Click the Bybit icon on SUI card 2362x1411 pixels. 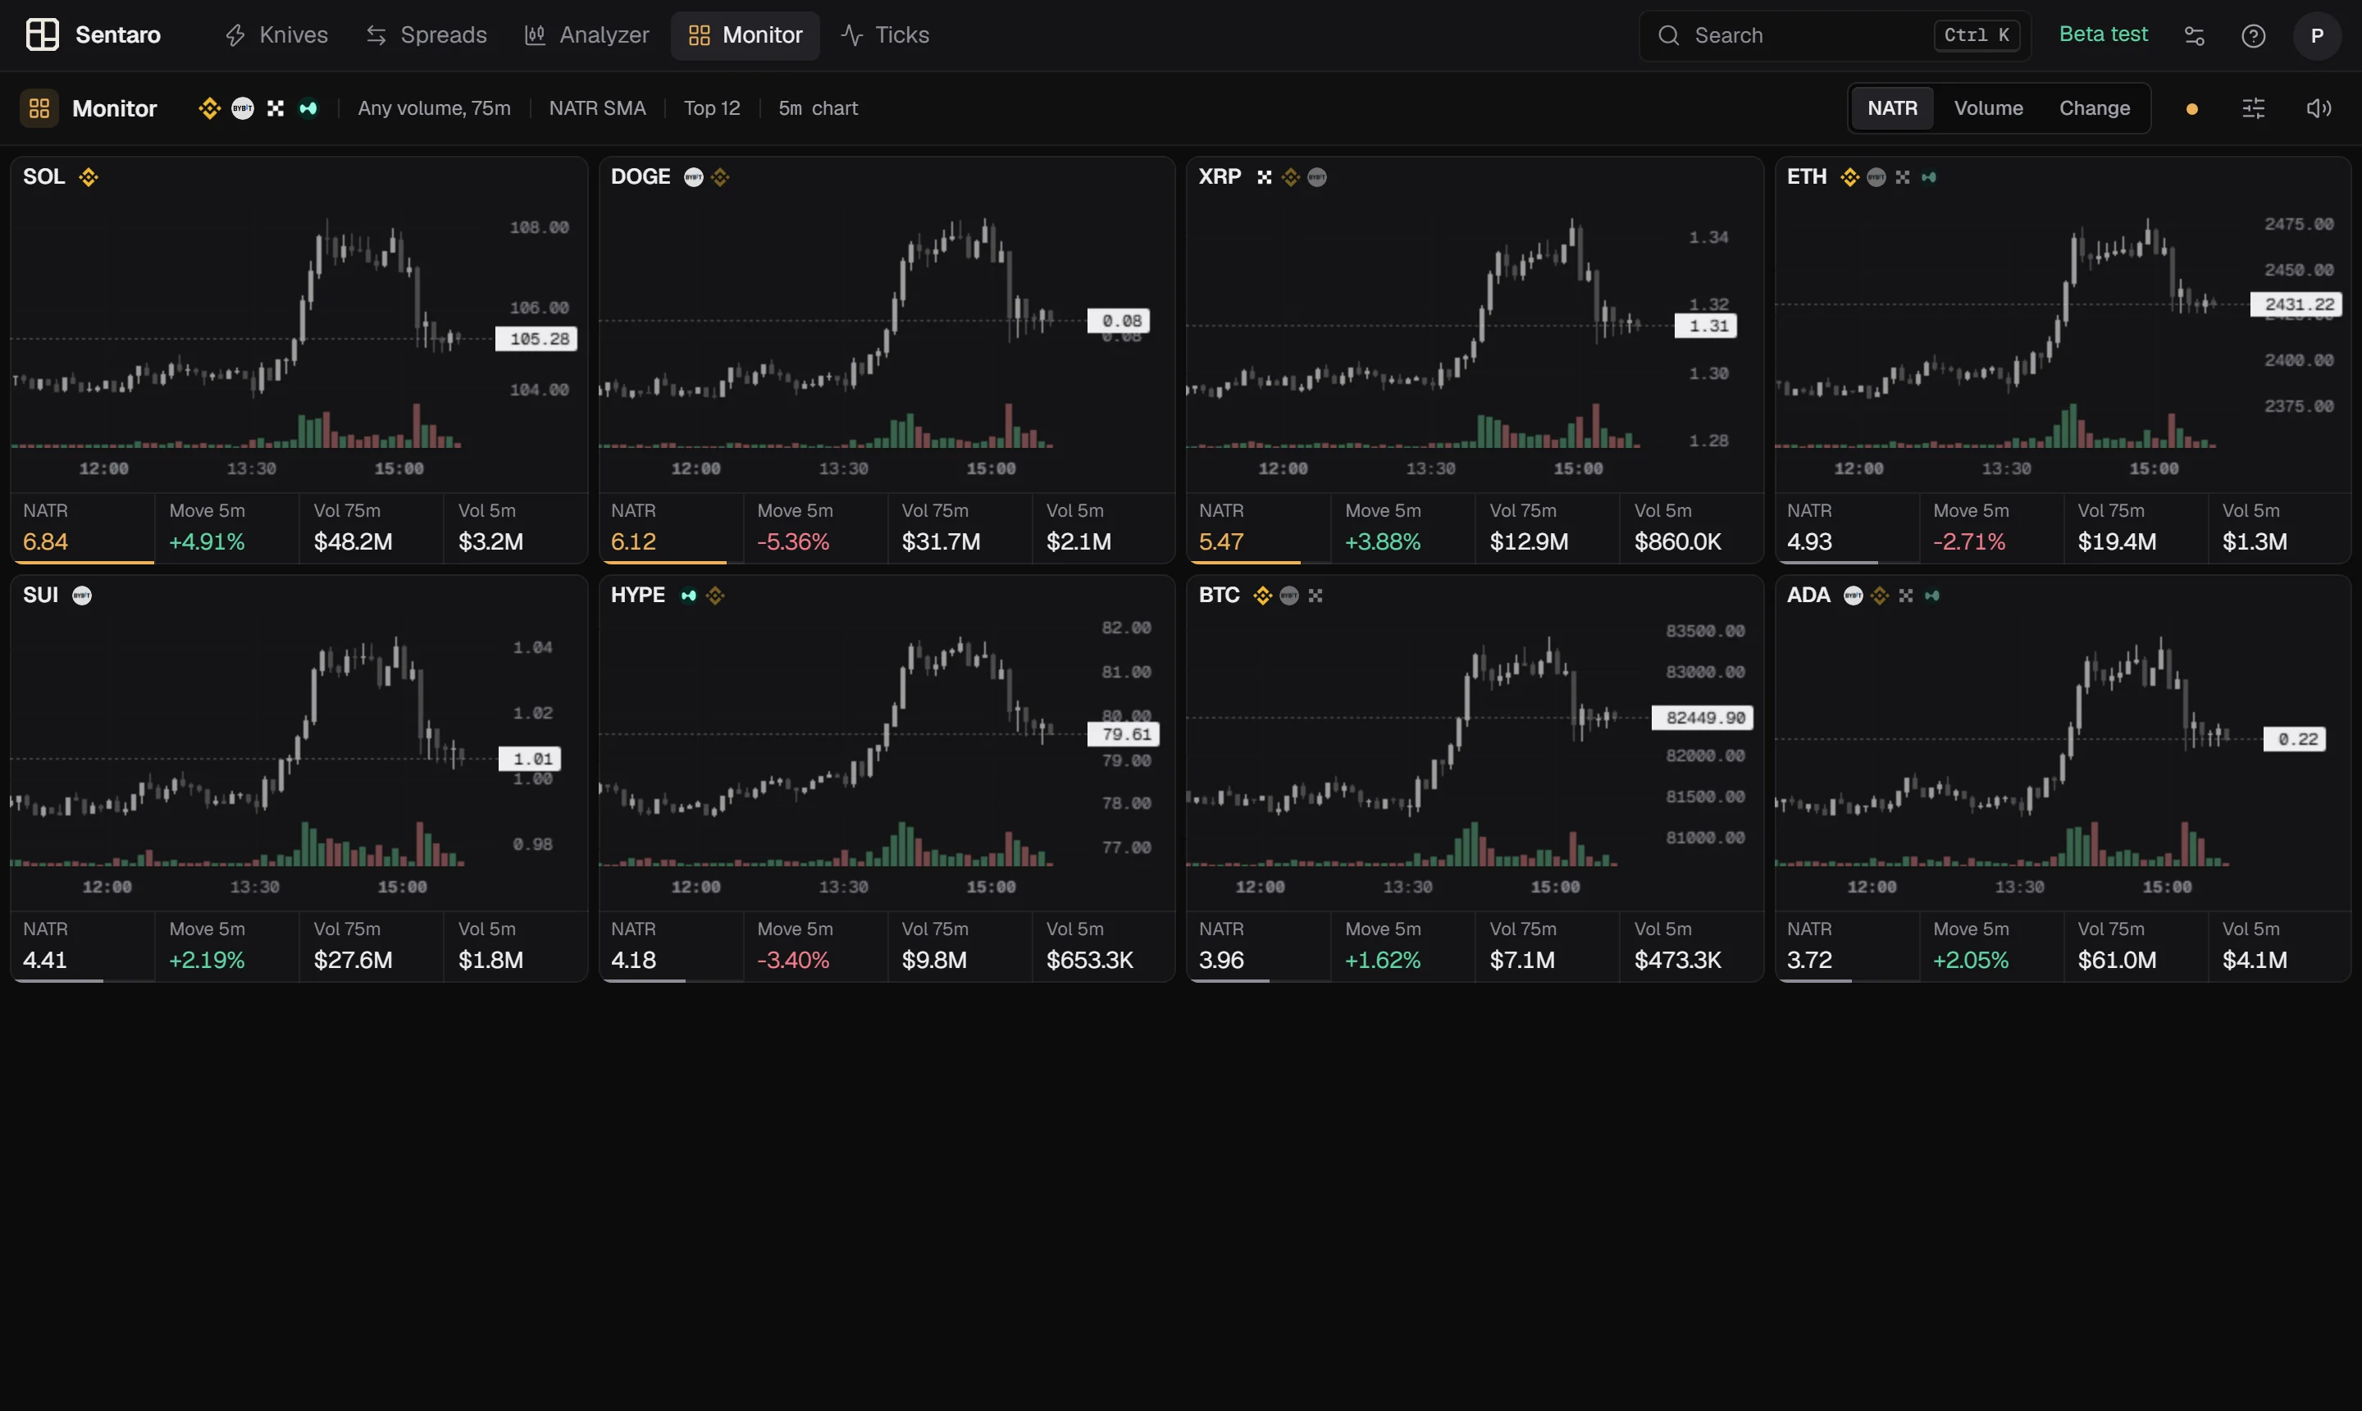coord(82,596)
